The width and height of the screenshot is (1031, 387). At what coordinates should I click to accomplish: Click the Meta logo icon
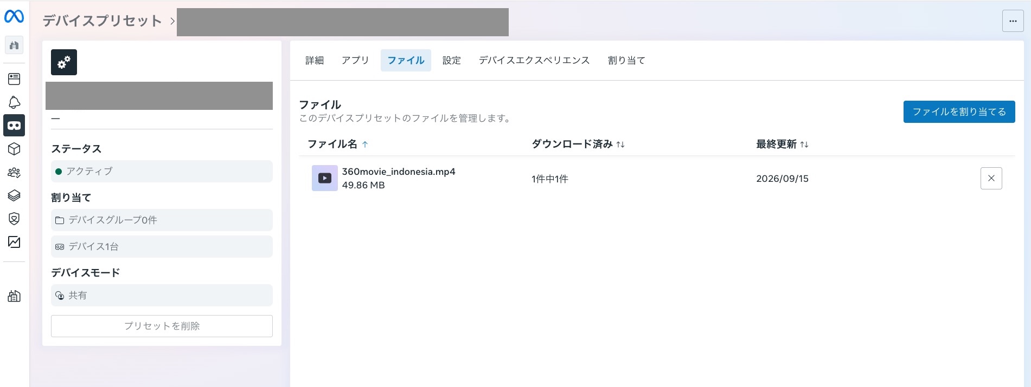(x=14, y=17)
